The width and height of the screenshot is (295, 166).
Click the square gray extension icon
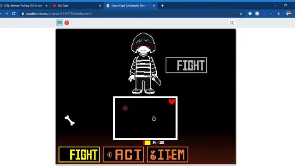pos(257,13)
